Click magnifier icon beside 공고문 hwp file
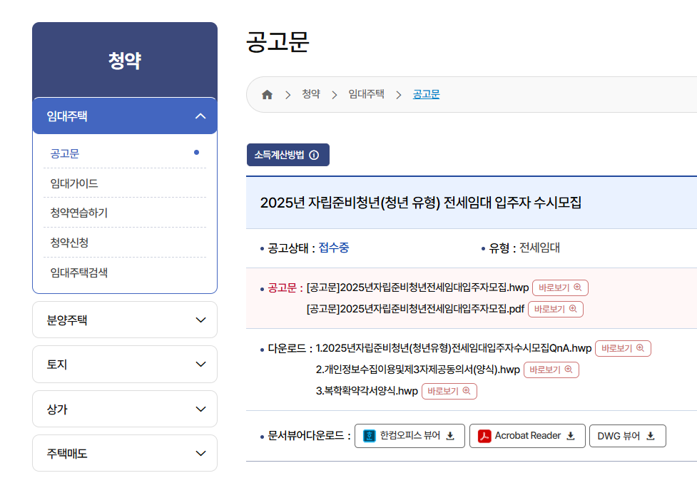697x478 pixels. pyautogui.click(x=577, y=288)
